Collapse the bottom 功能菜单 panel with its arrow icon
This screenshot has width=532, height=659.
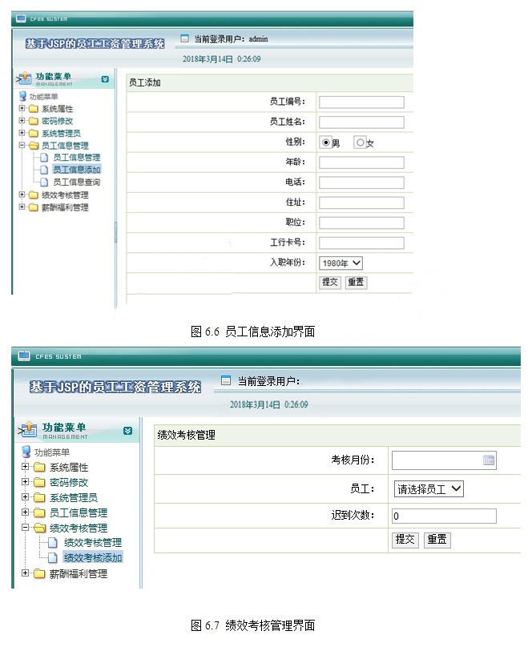point(128,431)
